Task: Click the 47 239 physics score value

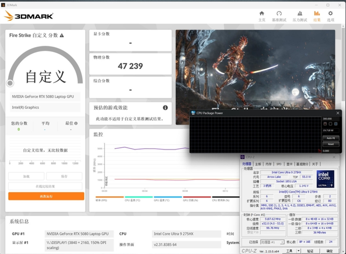Action: click(130, 66)
